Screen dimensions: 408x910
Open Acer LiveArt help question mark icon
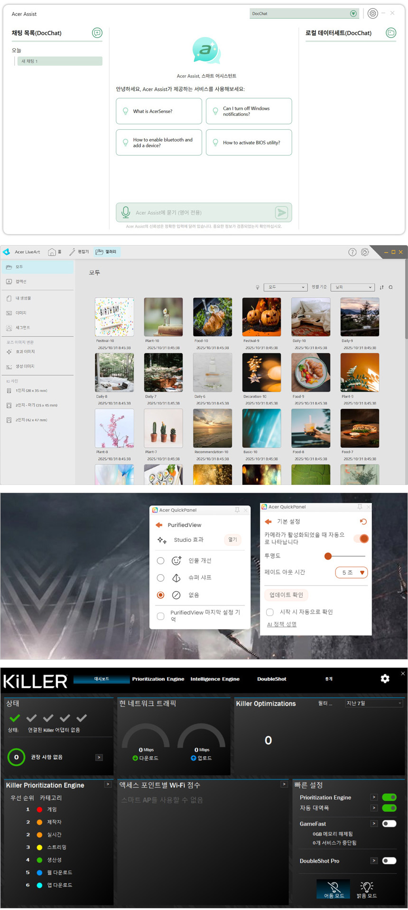coord(352,252)
